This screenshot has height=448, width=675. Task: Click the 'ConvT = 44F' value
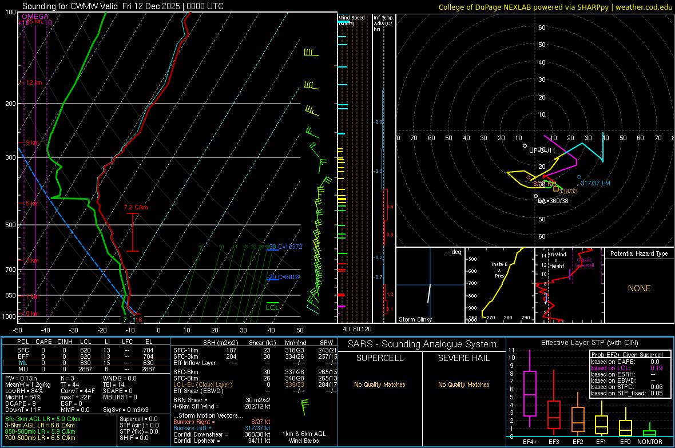[x=77, y=391]
